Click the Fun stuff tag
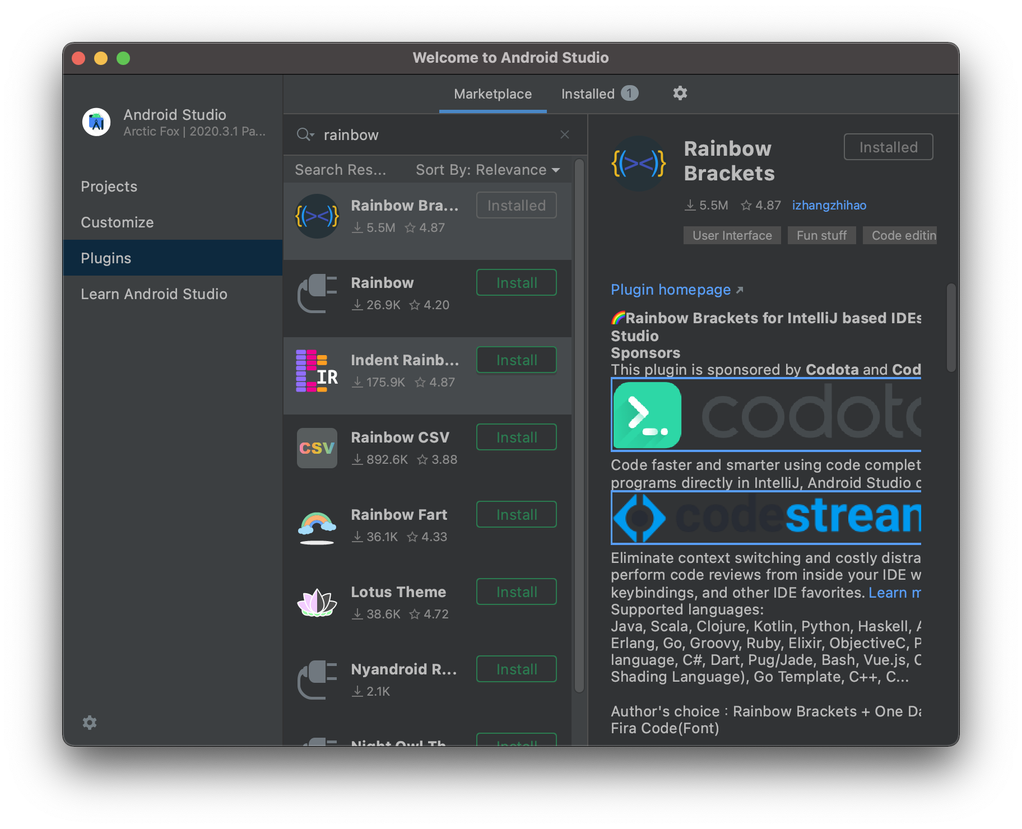The height and width of the screenshot is (829, 1022). tap(821, 235)
